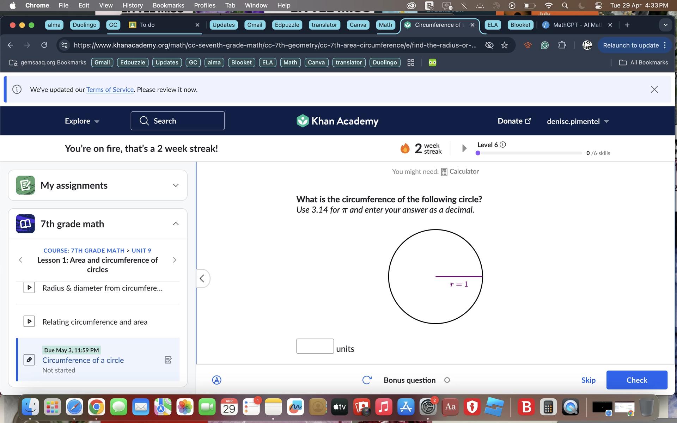Click the restart arrow icon near Bonus question

click(367, 380)
